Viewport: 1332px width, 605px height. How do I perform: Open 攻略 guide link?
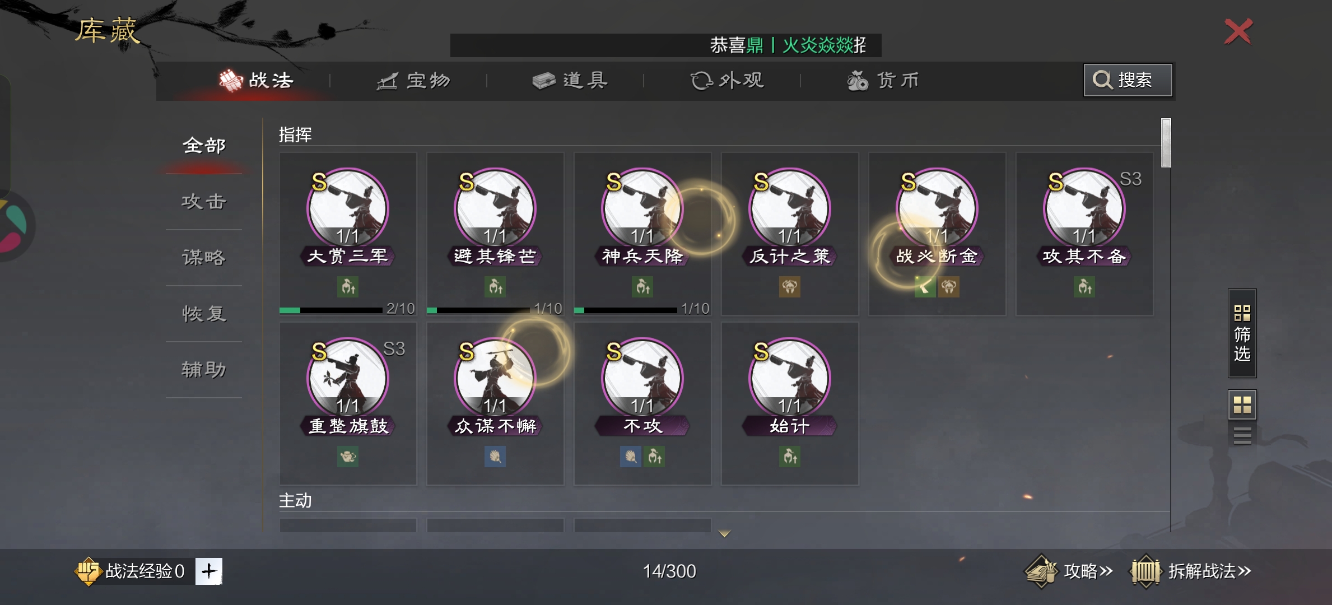click(x=1069, y=571)
